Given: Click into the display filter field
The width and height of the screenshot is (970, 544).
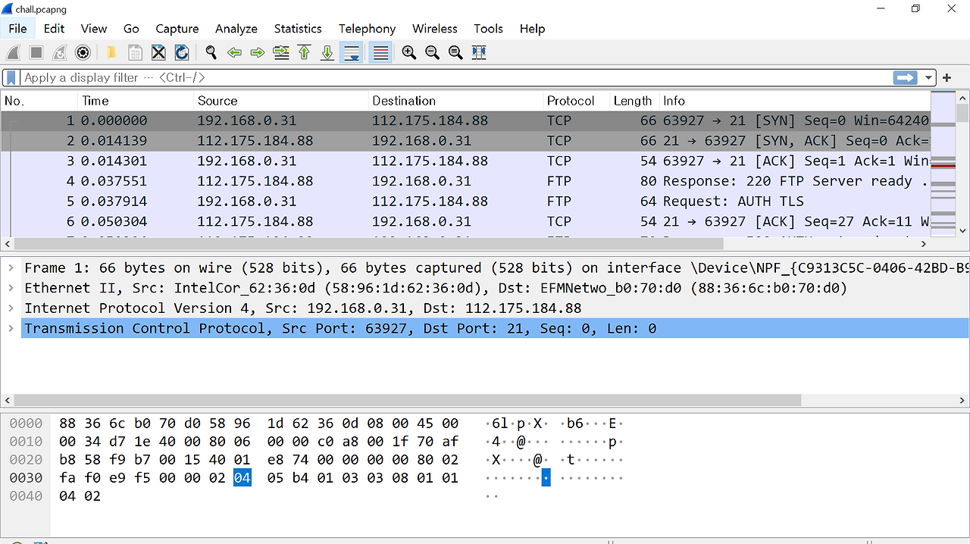Looking at the screenshot, I should [455, 77].
